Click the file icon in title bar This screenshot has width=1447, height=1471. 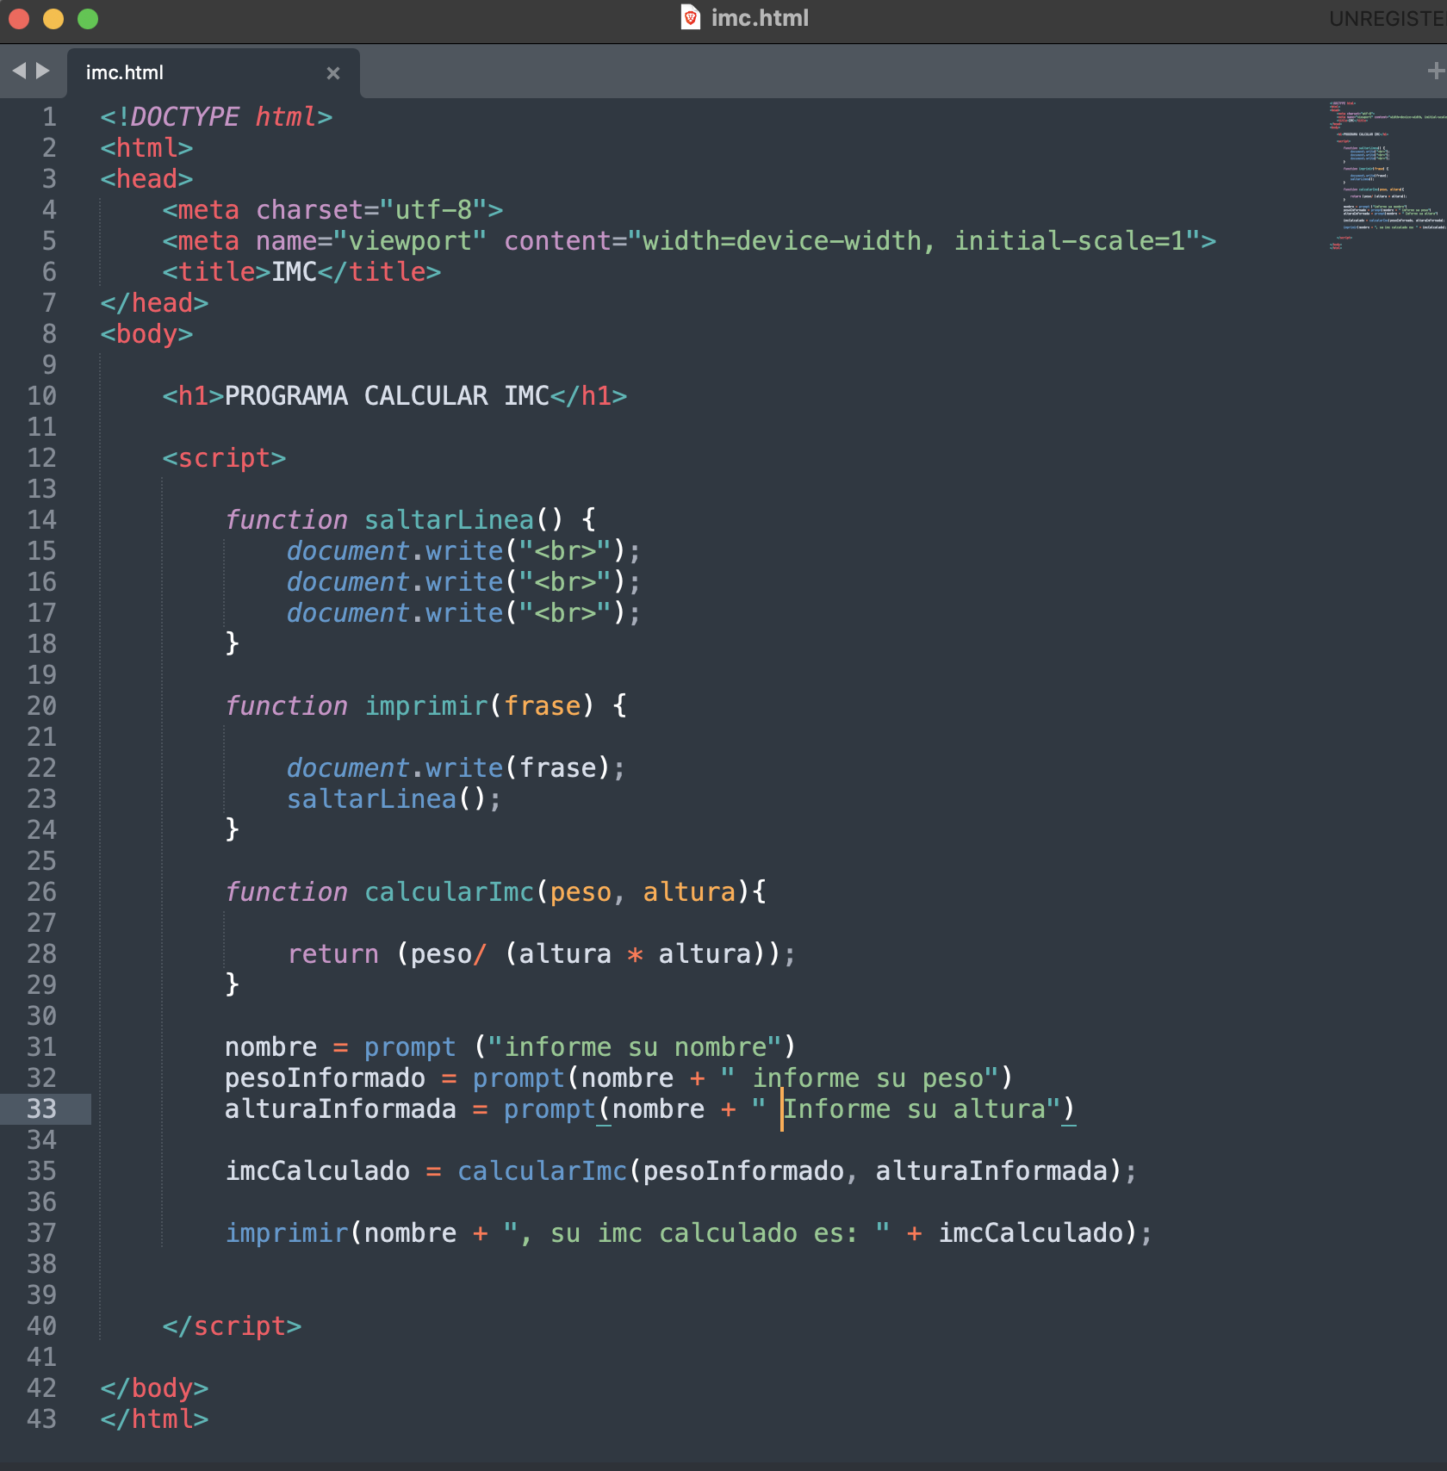pyautogui.click(x=691, y=17)
